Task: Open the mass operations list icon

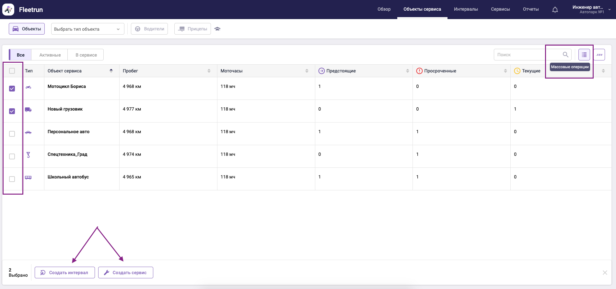Action: (x=584, y=55)
